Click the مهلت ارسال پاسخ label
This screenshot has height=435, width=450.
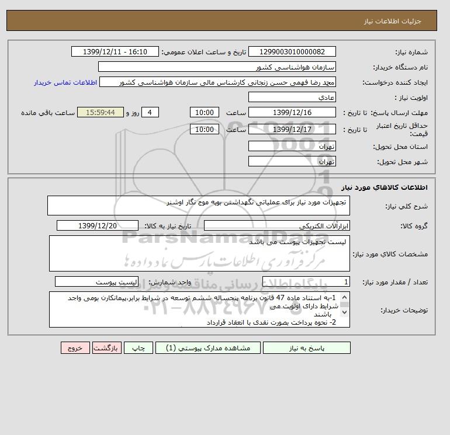[399, 113]
